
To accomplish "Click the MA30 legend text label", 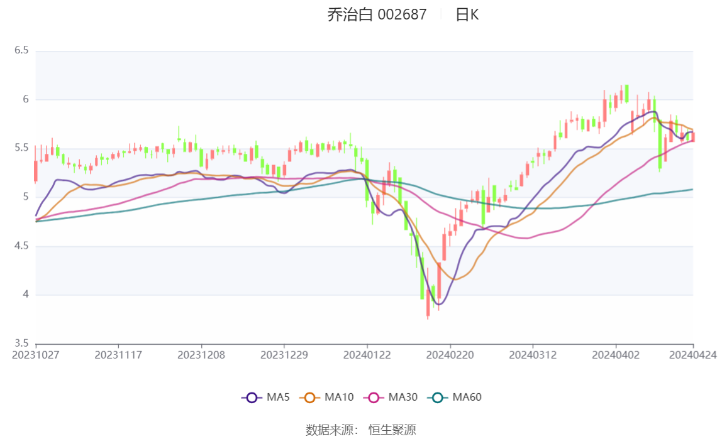I will (x=403, y=398).
